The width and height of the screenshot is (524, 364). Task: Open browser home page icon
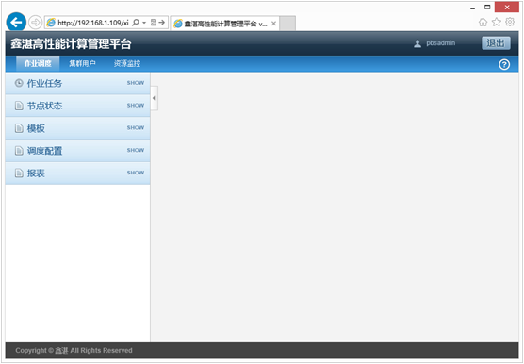click(483, 22)
